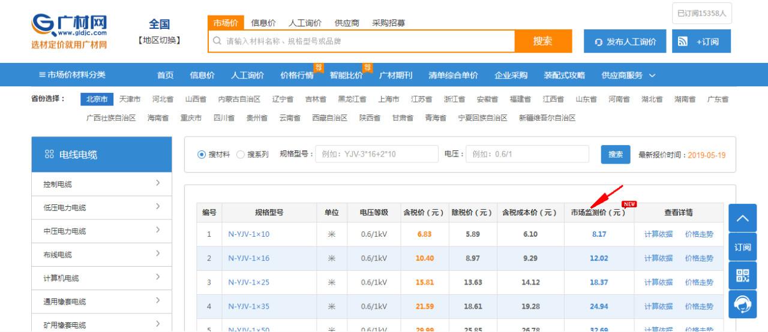Open the N-YJV-1×16 specification link

[x=248, y=258]
